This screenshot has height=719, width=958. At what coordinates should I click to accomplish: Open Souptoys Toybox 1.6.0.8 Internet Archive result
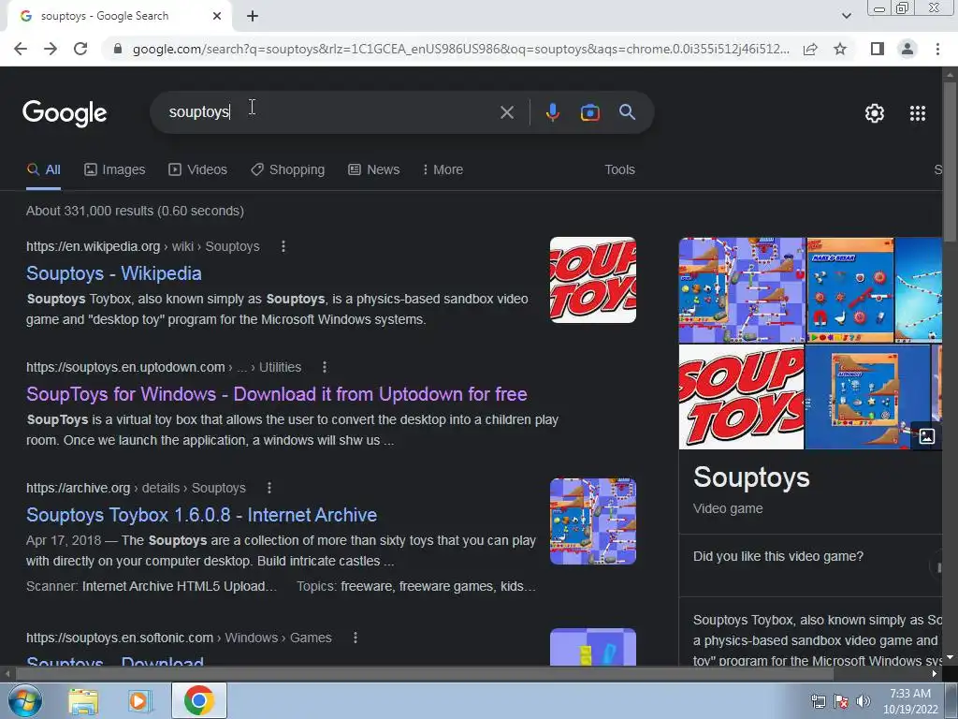[x=202, y=515]
